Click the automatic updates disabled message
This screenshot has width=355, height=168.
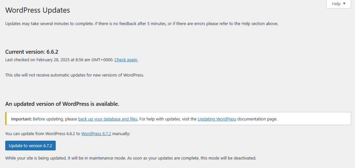coord(75,75)
